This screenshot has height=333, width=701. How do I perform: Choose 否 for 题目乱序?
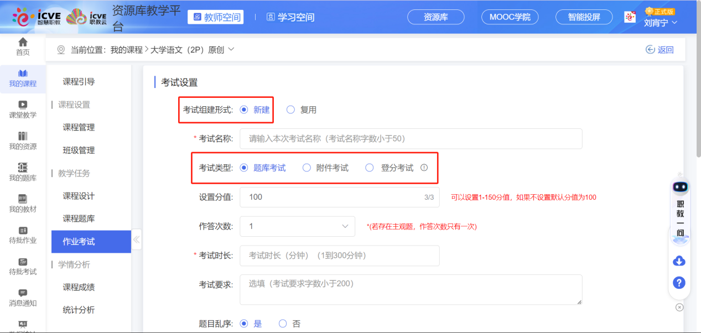[283, 324]
